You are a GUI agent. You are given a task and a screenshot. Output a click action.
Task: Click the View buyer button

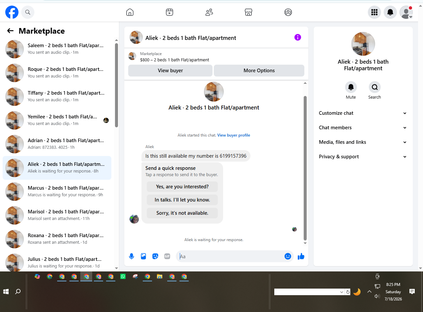pyautogui.click(x=170, y=71)
